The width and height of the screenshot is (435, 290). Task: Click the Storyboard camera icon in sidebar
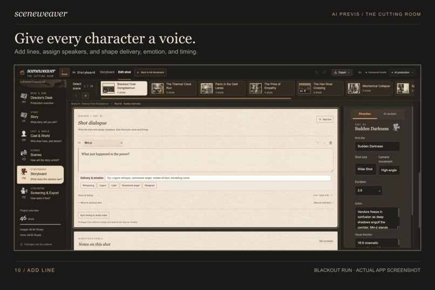point(24,172)
